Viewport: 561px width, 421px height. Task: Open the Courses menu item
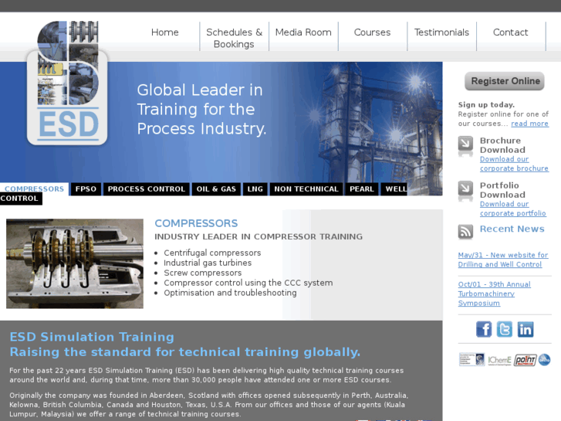click(372, 32)
